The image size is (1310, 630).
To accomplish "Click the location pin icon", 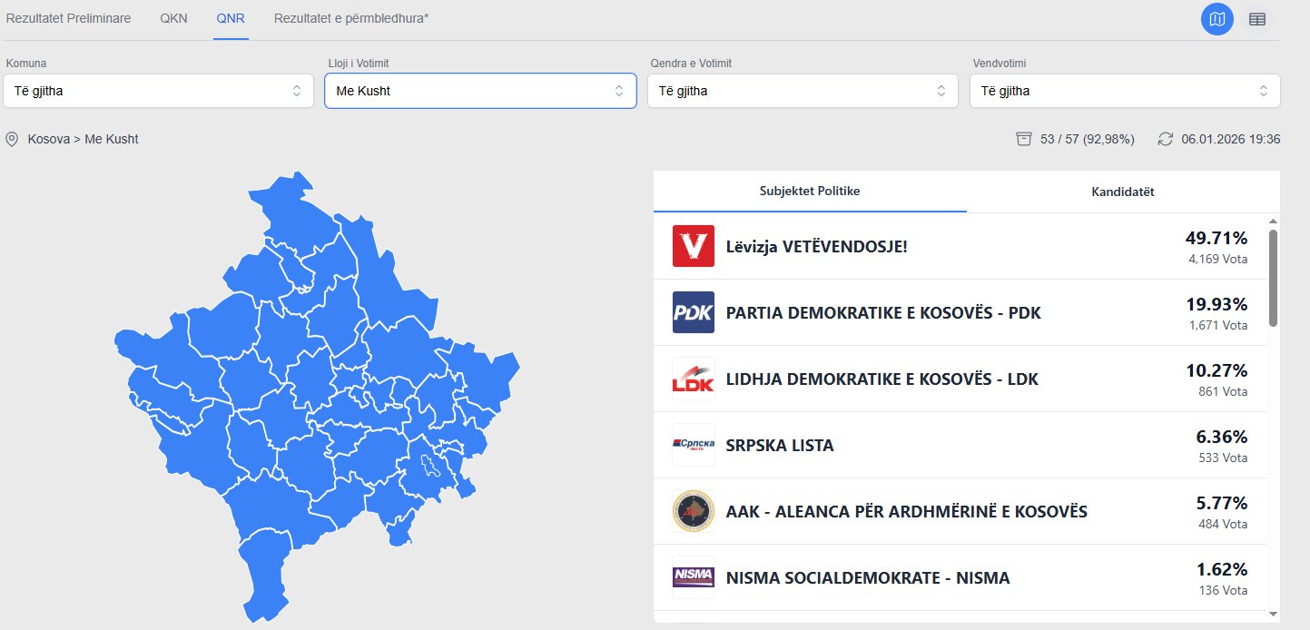I will (12, 139).
